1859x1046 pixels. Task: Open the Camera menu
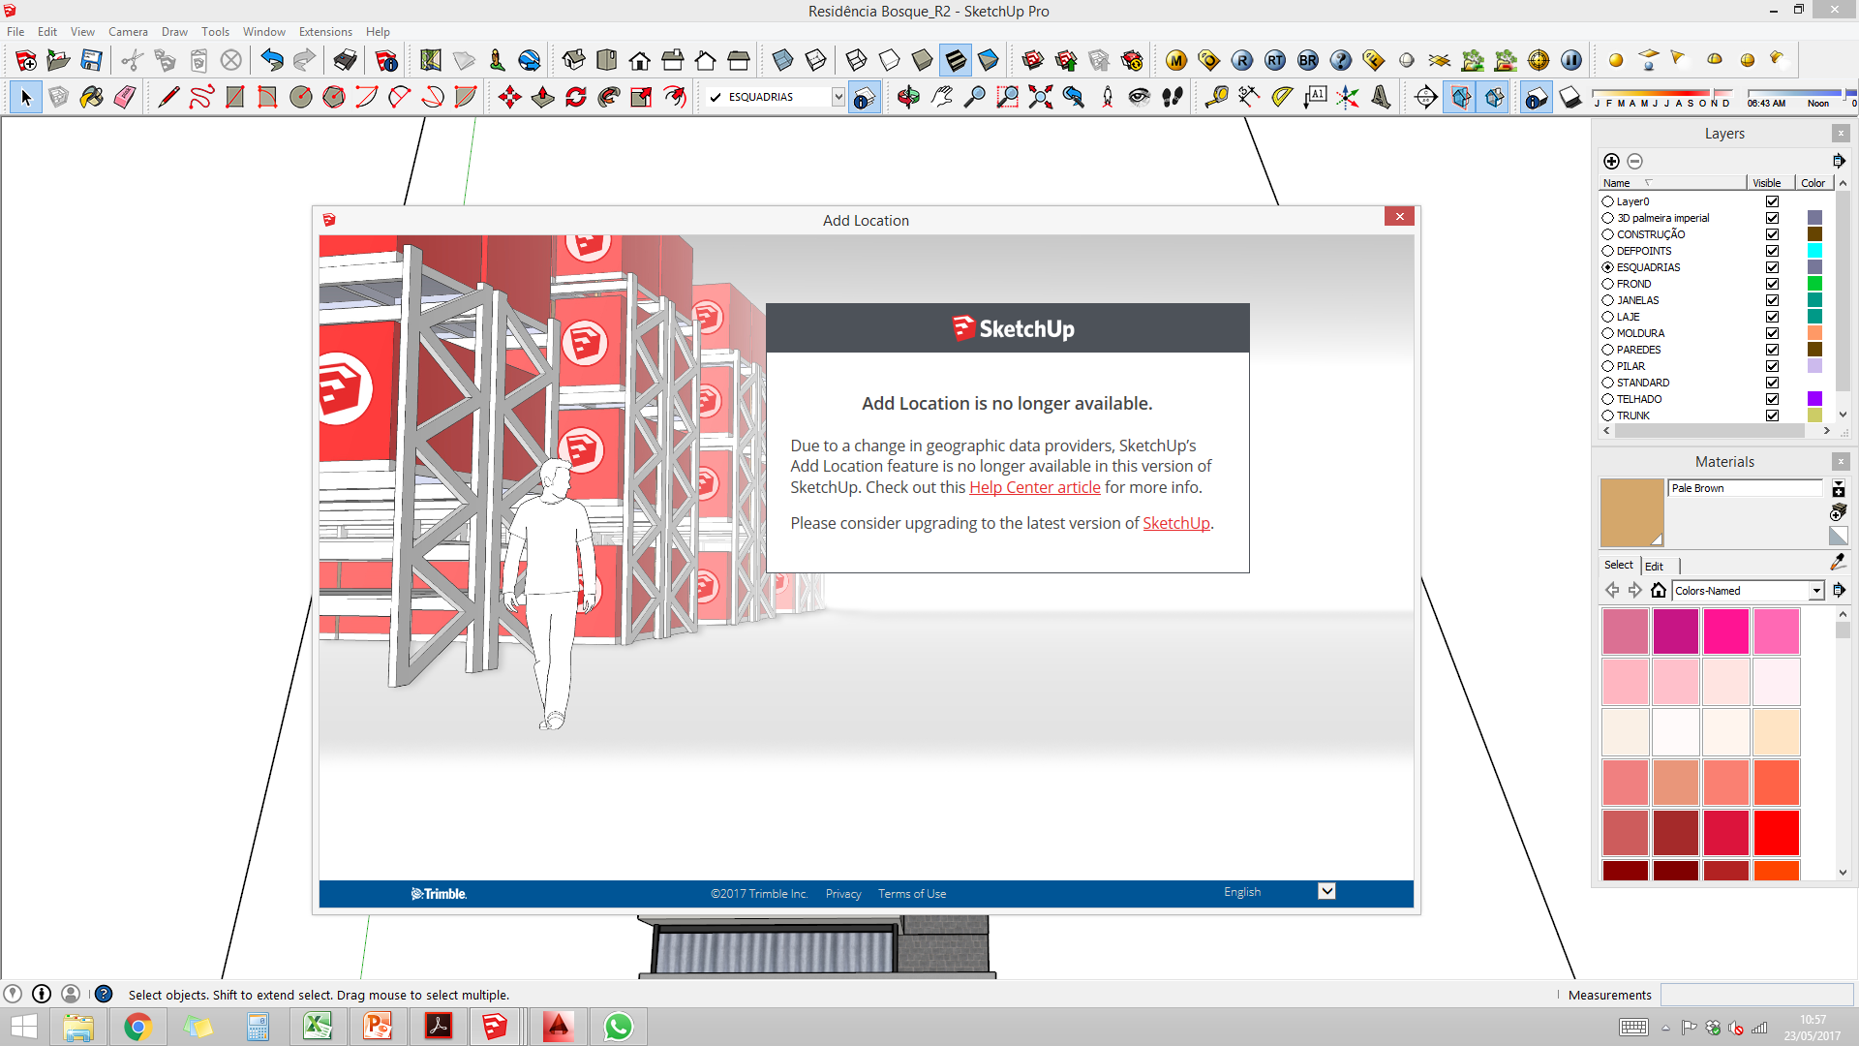128,32
